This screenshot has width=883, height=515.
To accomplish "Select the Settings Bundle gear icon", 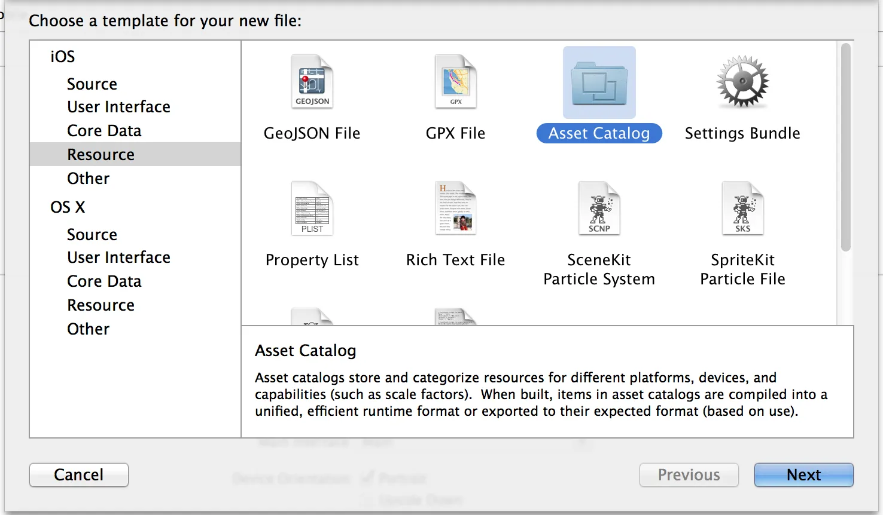I will coord(743,82).
